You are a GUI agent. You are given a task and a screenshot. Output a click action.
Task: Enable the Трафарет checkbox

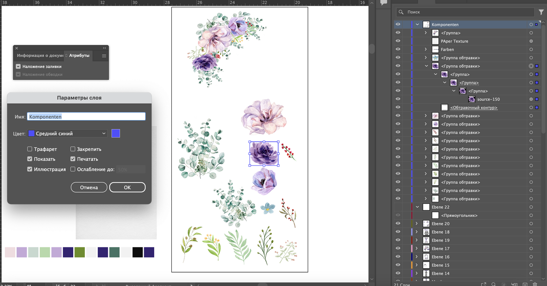pyautogui.click(x=30, y=149)
